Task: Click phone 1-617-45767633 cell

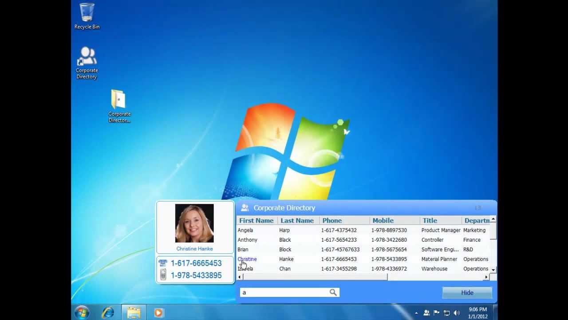Action: (340, 250)
